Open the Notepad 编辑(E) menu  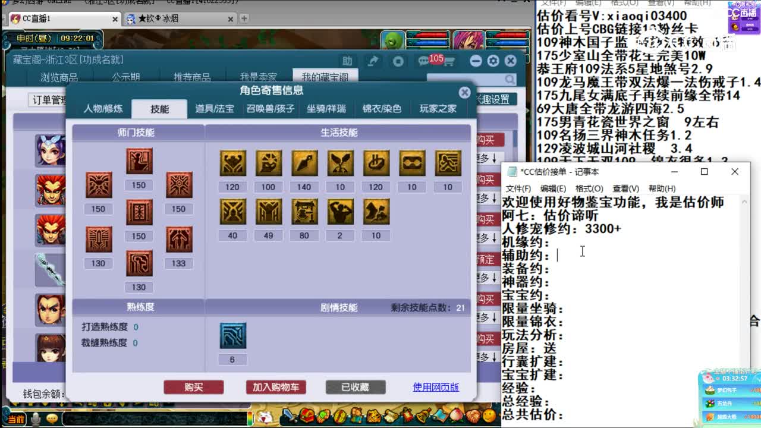click(x=553, y=188)
